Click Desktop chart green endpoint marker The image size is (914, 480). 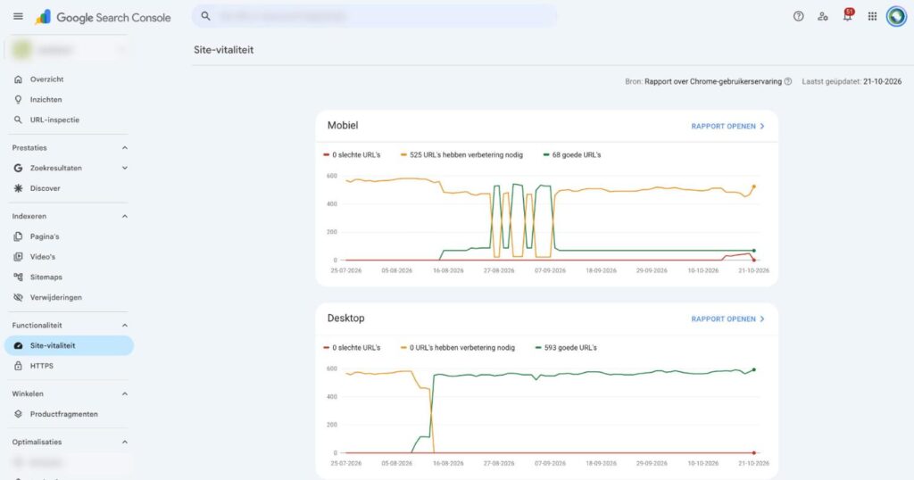(x=754, y=369)
